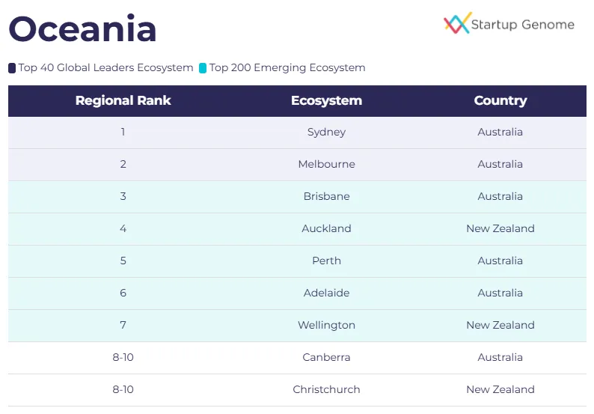Select the Sydney ecosystem cell
Image resolution: width=594 pixels, height=414 pixels.
[326, 132]
